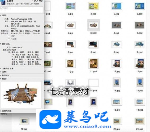Select the 12.jpg file thumbnail
Viewport: 150px width, 132px height.
coord(117,64)
